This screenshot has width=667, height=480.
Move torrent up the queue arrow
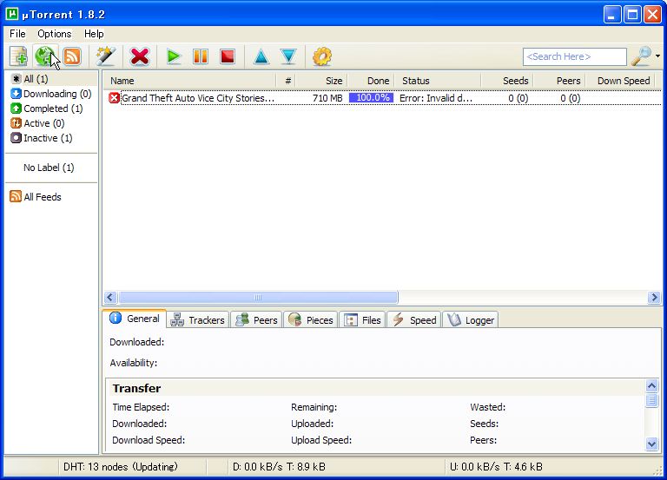point(261,56)
